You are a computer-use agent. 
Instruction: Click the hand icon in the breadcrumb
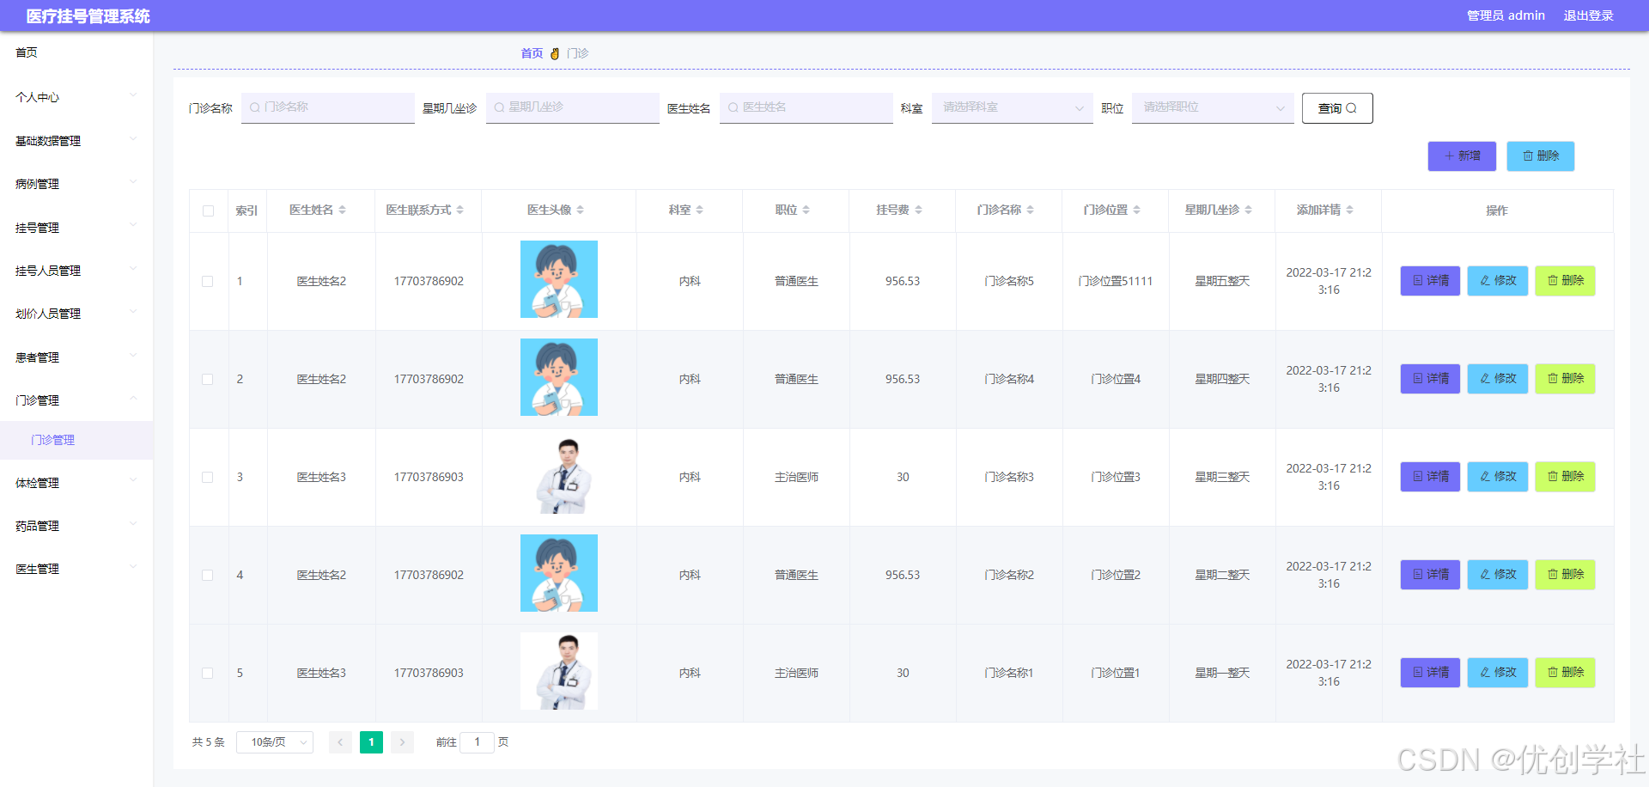point(555,53)
